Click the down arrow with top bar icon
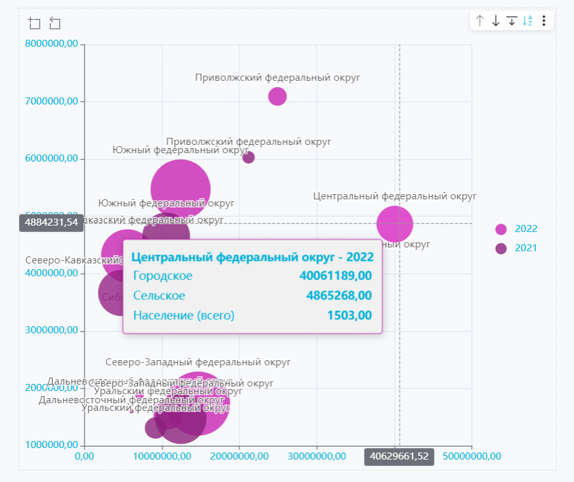 pos(511,21)
